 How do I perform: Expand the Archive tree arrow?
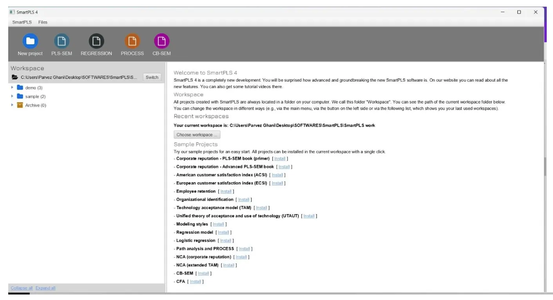point(13,105)
